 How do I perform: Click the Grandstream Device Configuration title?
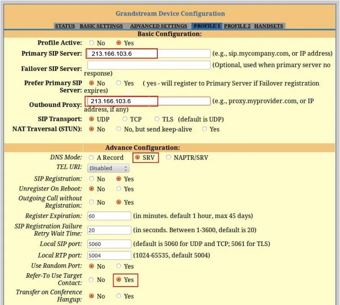pos(170,13)
